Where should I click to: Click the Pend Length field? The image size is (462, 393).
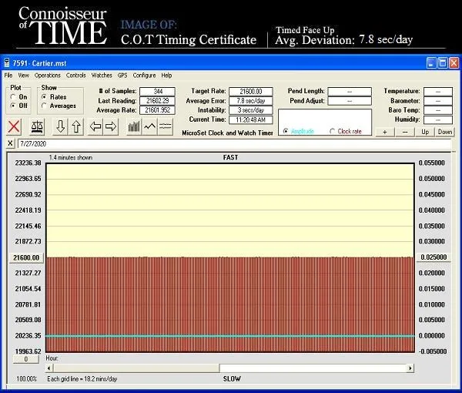[x=350, y=92]
